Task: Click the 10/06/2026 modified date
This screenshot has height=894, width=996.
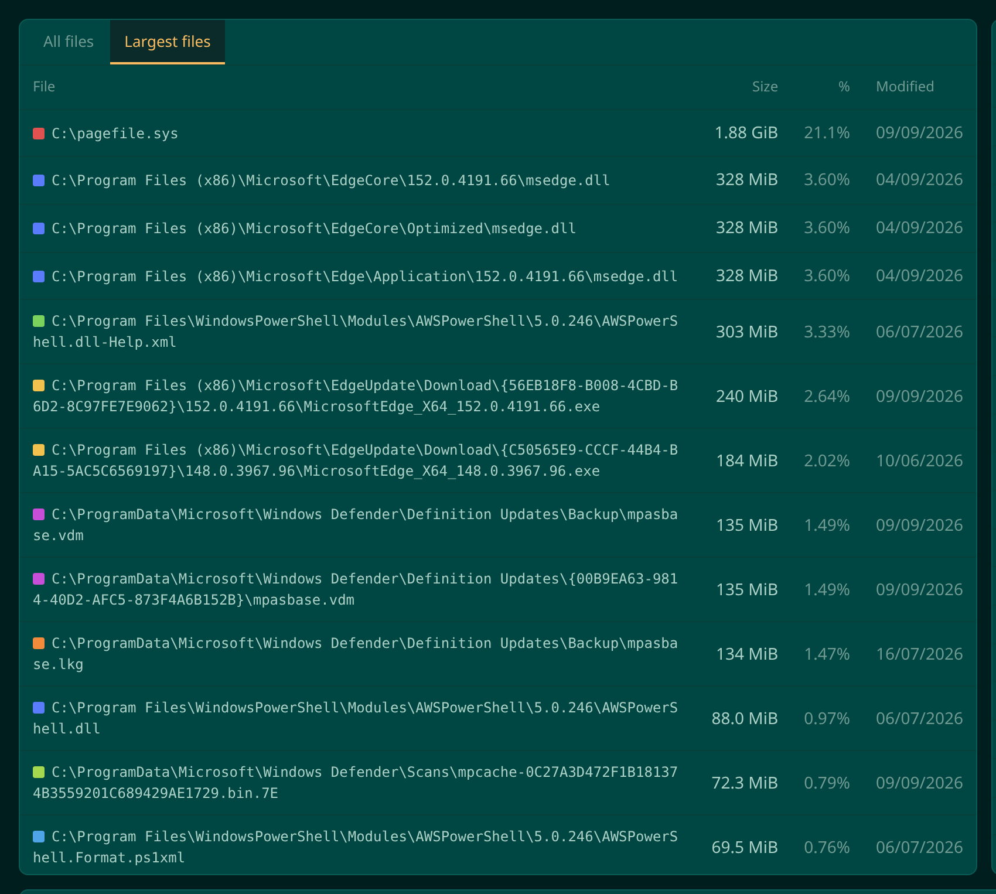Action: click(x=919, y=461)
